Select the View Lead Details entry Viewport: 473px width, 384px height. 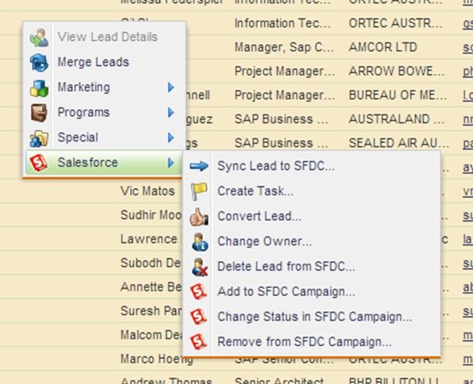[x=107, y=37]
